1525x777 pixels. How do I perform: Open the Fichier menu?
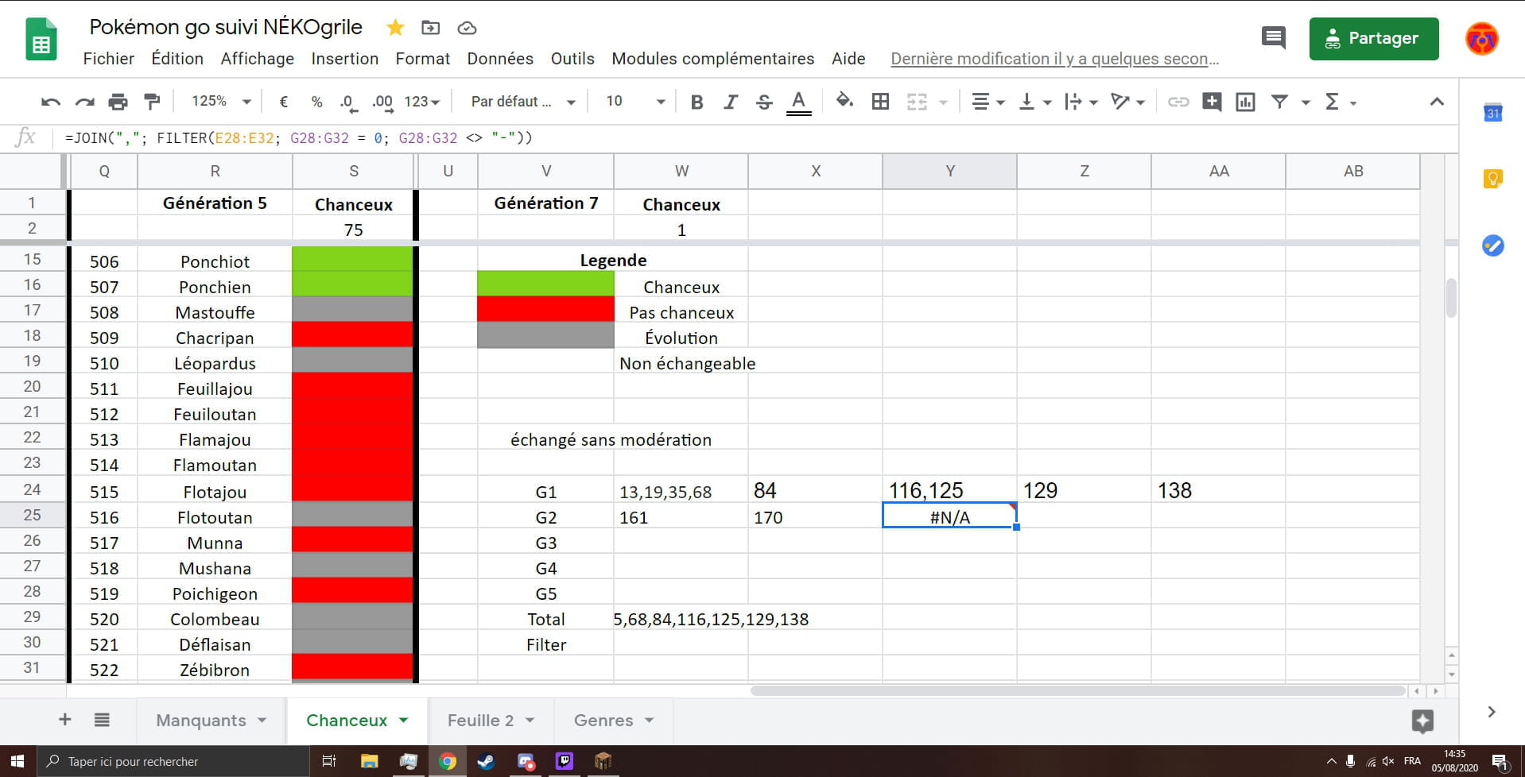(x=109, y=59)
